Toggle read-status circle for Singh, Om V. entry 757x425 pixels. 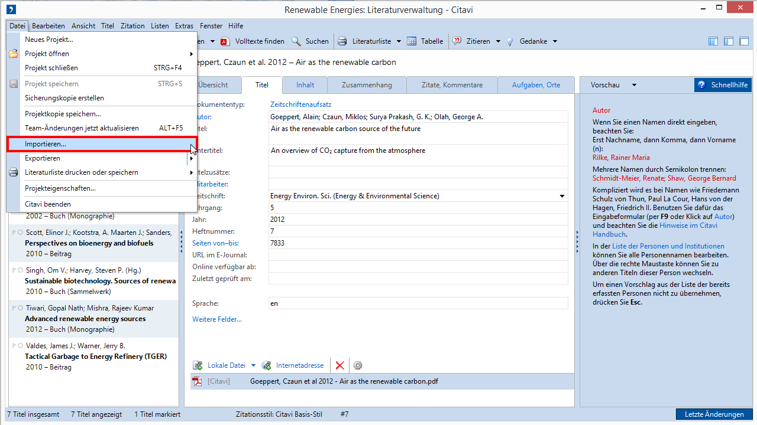(21, 270)
